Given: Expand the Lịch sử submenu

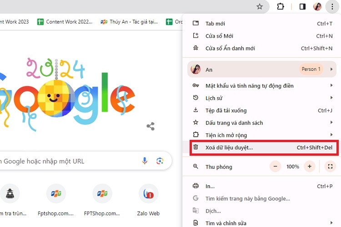Looking at the screenshot, I should tap(261, 98).
